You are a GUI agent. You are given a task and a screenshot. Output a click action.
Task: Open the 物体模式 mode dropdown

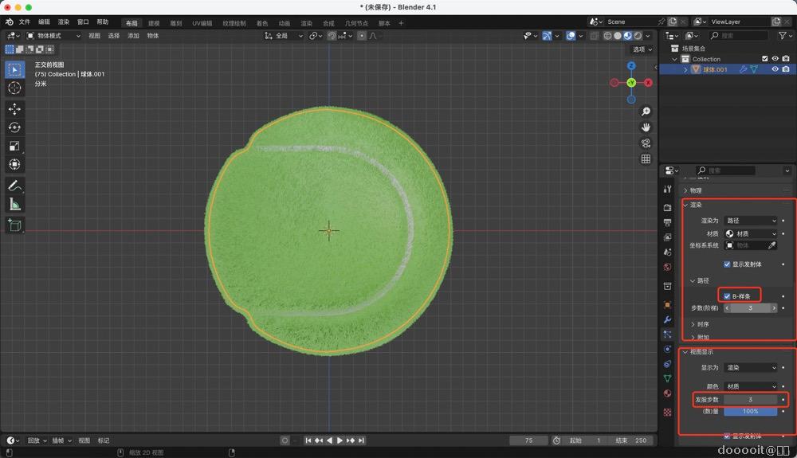click(x=54, y=36)
